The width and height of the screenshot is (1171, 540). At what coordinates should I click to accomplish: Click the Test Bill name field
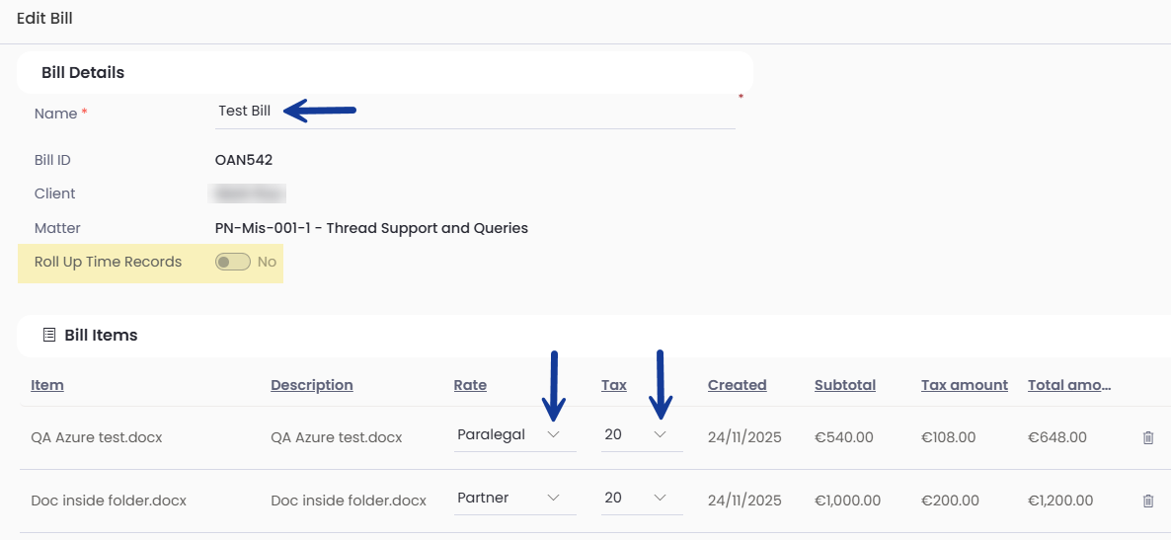coord(474,112)
